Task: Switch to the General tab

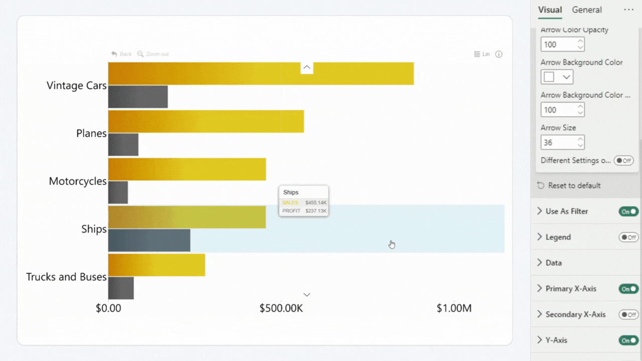Action: pos(587,10)
